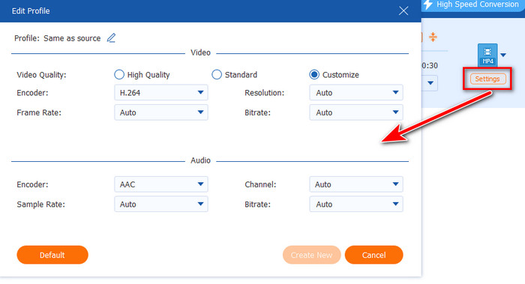Image resolution: width=525 pixels, height=284 pixels.
Task: Open the audio Encoder AAC dropdown
Action: coord(161,184)
